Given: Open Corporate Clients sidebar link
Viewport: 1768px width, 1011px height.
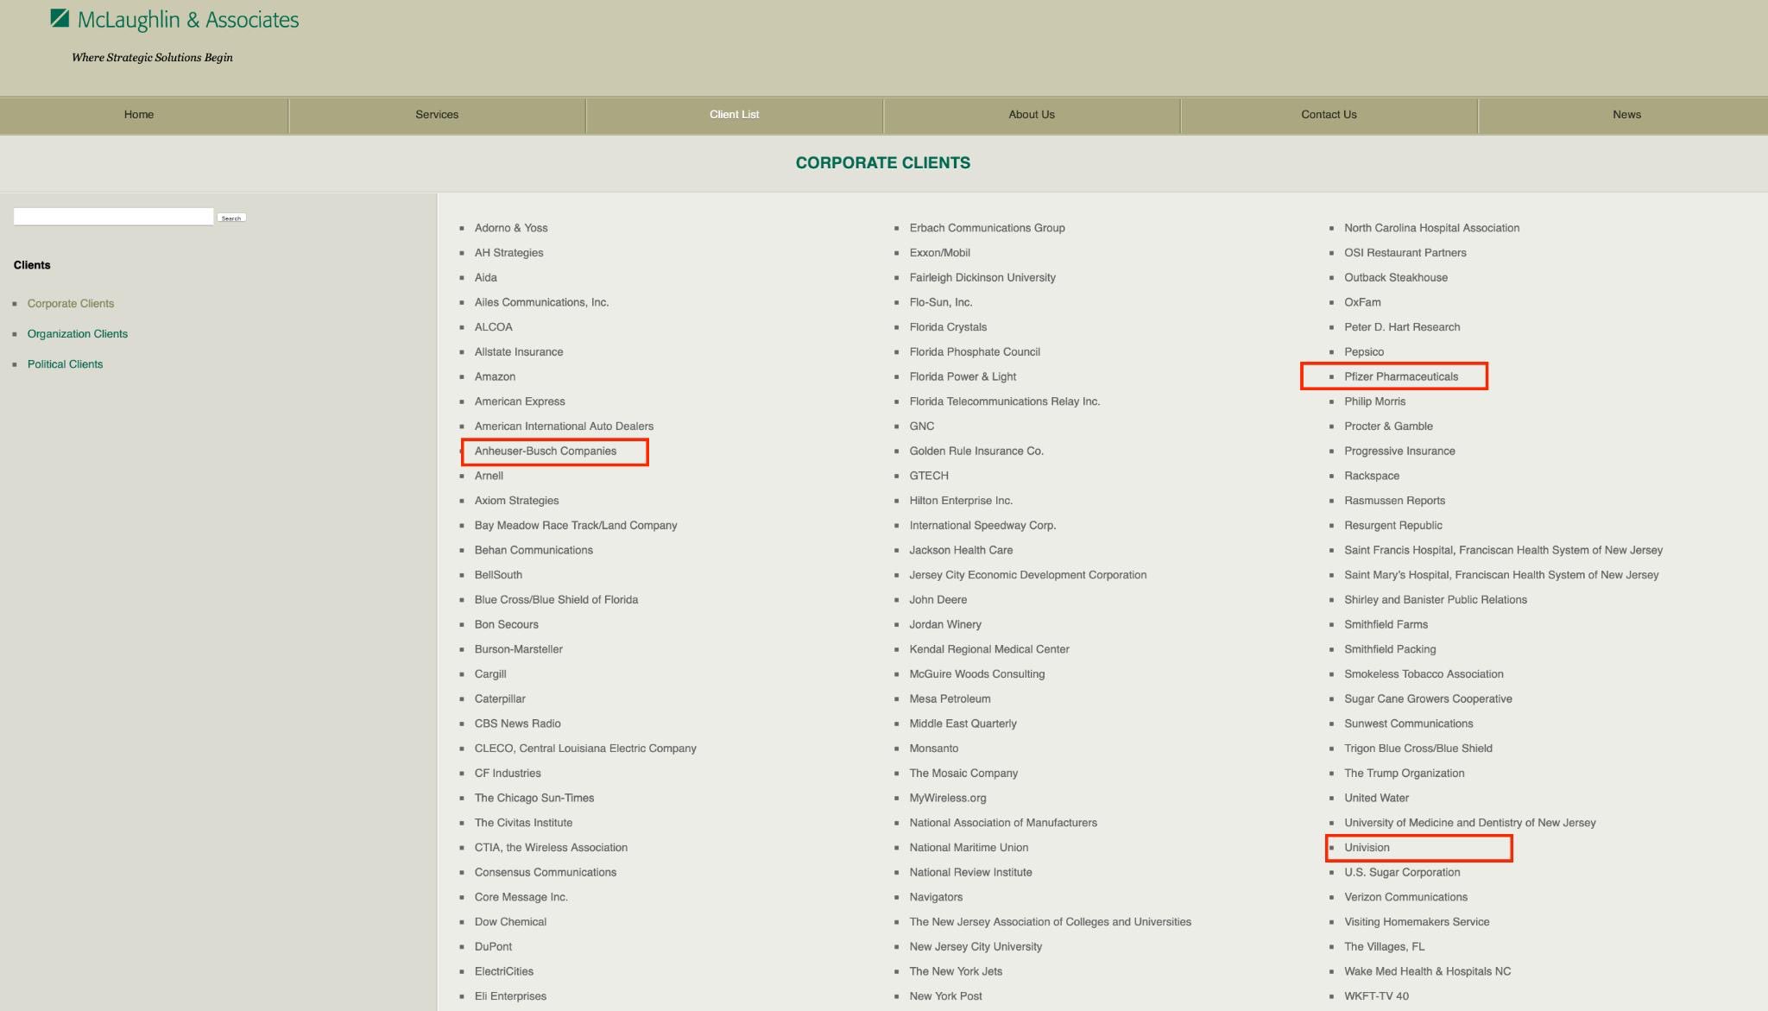Looking at the screenshot, I should coord(71,304).
